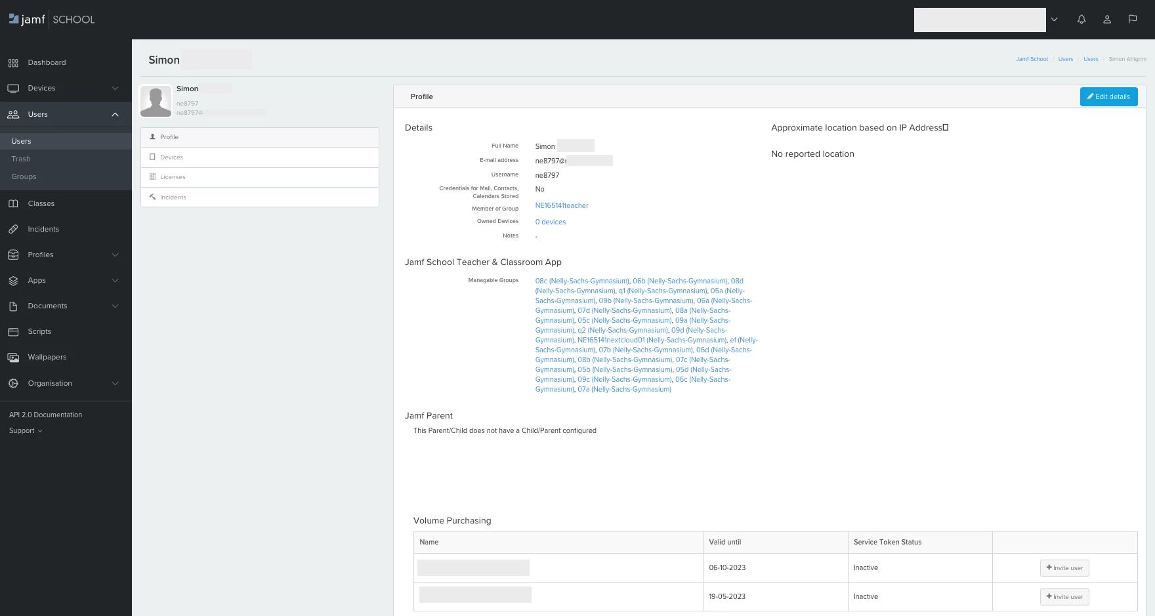The image size is (1155, 616).
Task: Open the Support dropdown
Action: click(26, 431)
